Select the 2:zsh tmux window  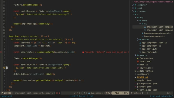(82, 96)
